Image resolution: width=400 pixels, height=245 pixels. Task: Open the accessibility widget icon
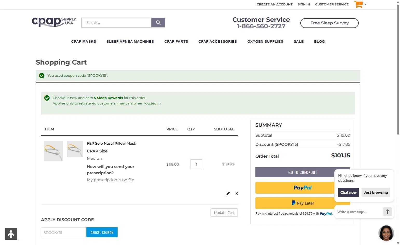(x=11, y=234)
